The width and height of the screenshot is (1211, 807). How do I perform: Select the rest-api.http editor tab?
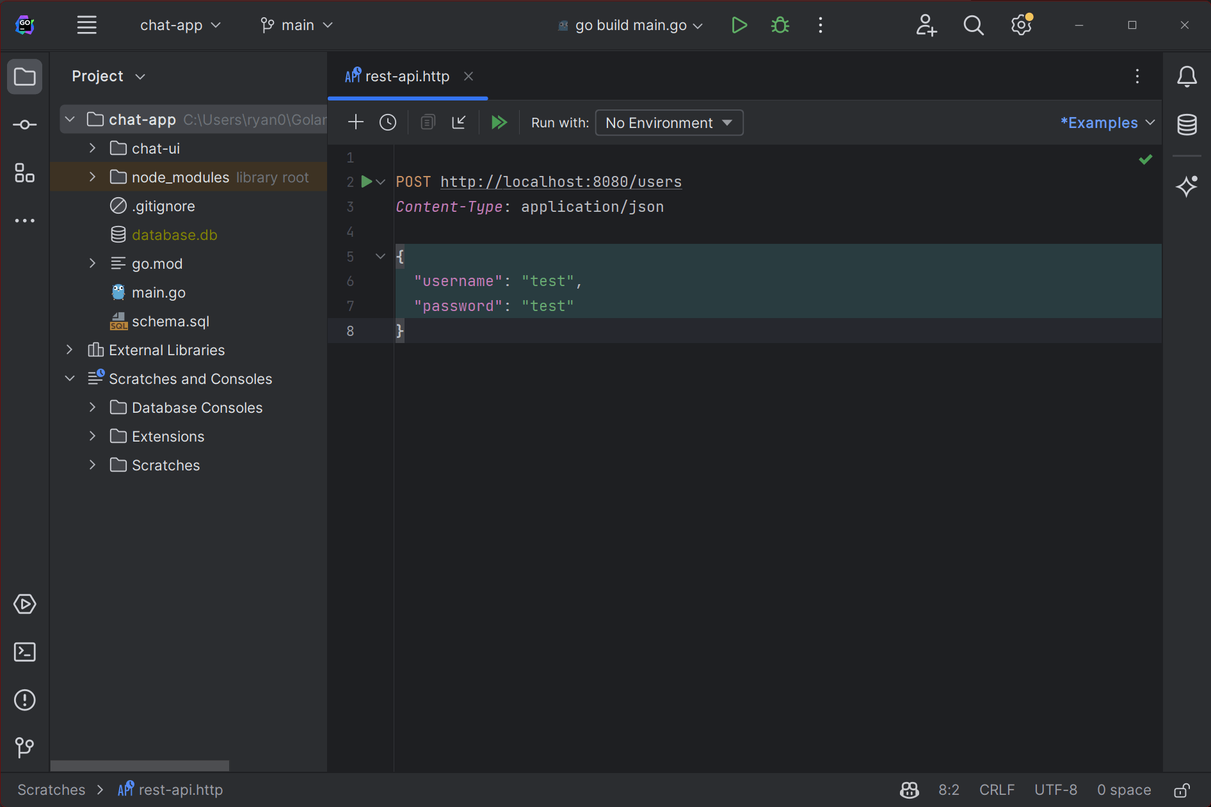(x=406, y=76)
